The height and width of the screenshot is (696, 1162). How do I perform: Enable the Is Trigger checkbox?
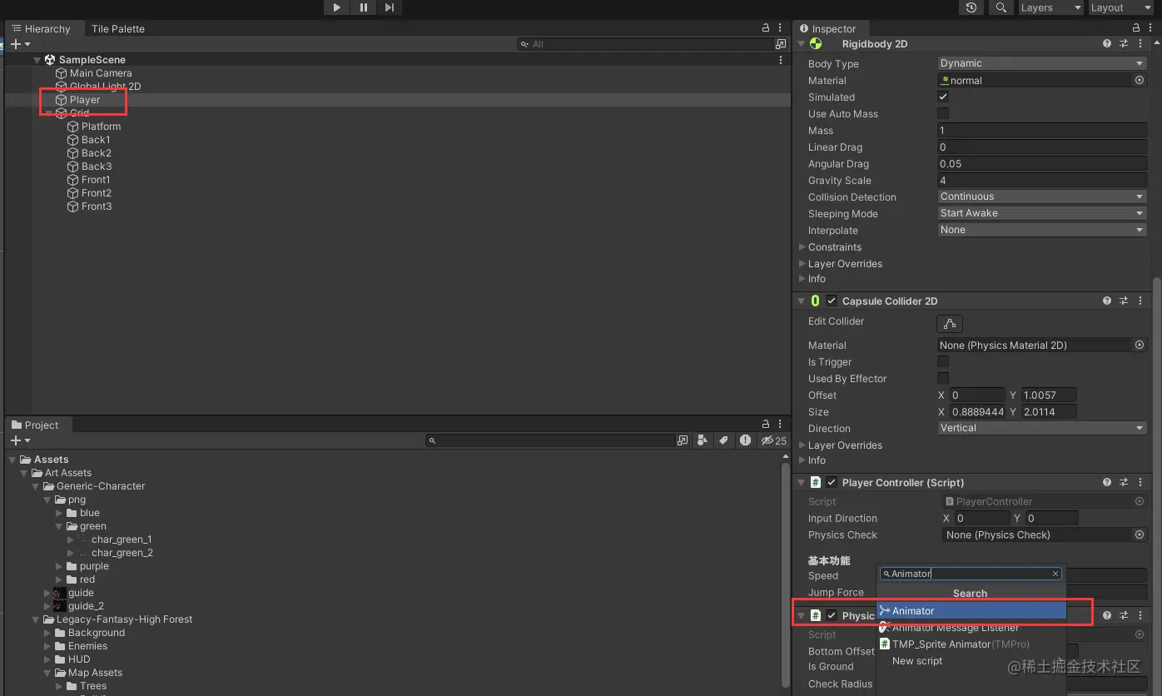coord(943,361)
